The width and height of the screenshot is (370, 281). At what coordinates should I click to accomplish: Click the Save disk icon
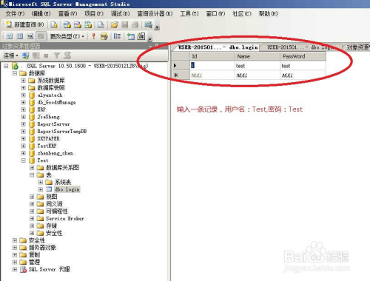click(125, 24)
